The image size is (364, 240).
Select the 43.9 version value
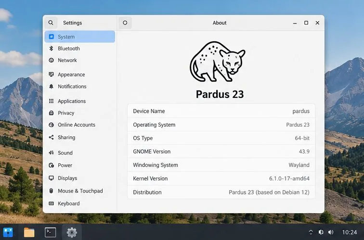tap(304, 151)
